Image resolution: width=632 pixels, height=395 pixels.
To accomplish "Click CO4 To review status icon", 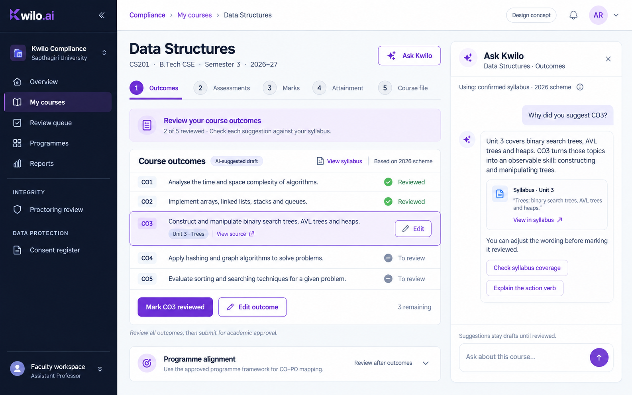I will pyautogui.click(x=388, y=258).
